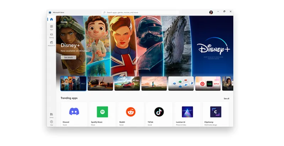Click the large Disney+ logo in the banner
This screenshot has width=284, height=146.
(x=213, y=46)
